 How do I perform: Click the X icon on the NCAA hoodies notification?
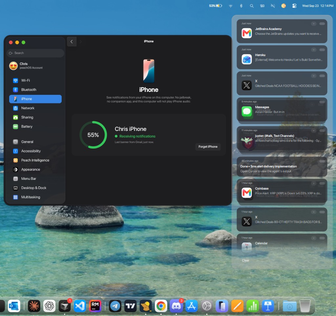(247, 85)
